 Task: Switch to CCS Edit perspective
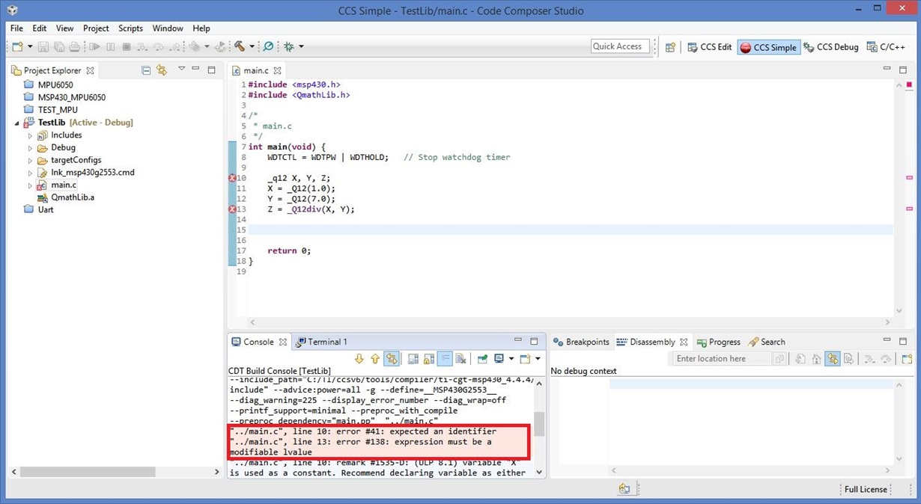coord(709,47)
